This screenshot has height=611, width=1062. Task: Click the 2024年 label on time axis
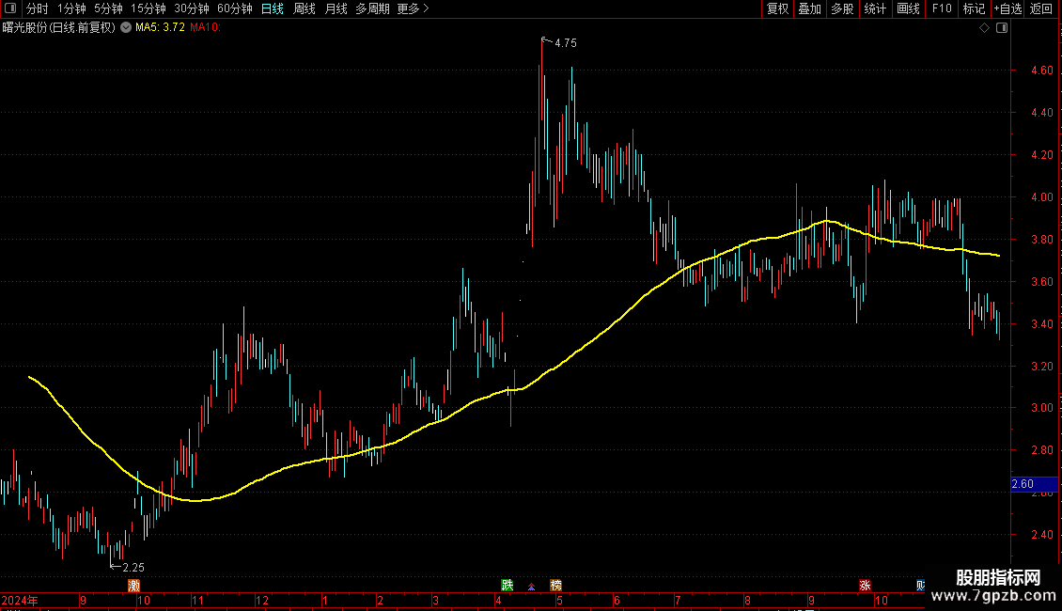20,600
